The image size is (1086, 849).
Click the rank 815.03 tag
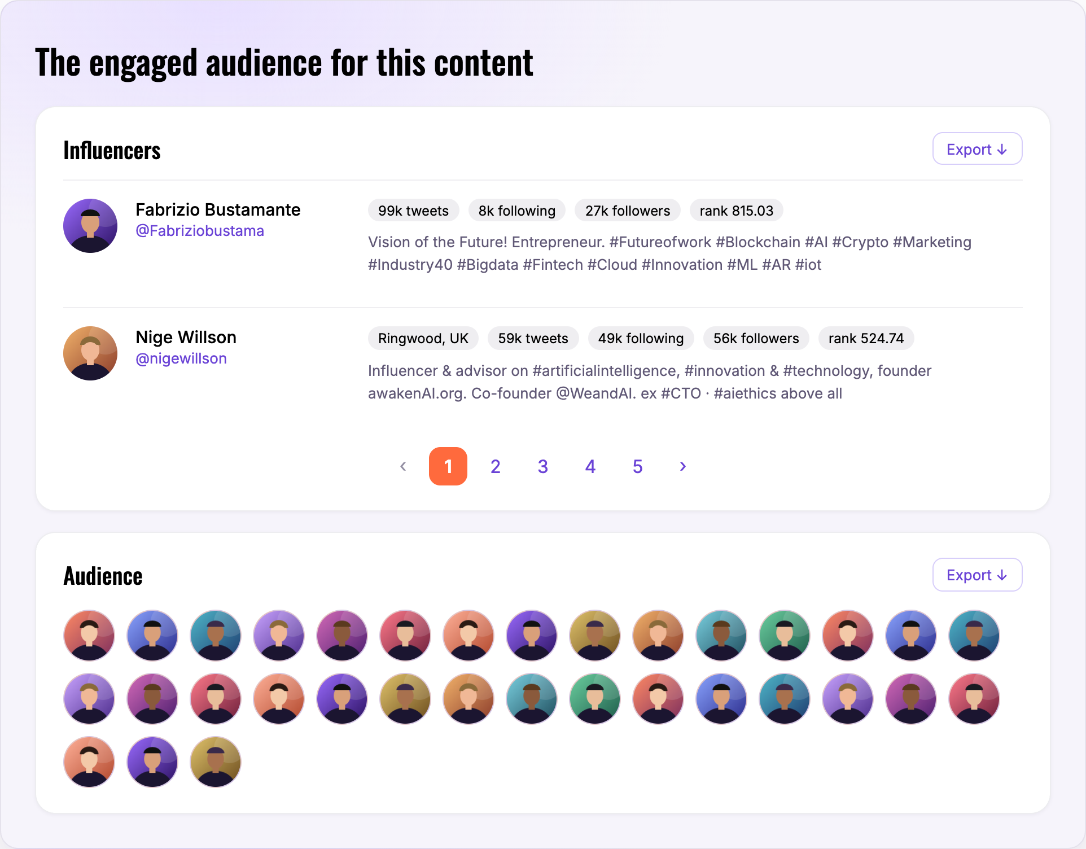[x=737, y=211]
